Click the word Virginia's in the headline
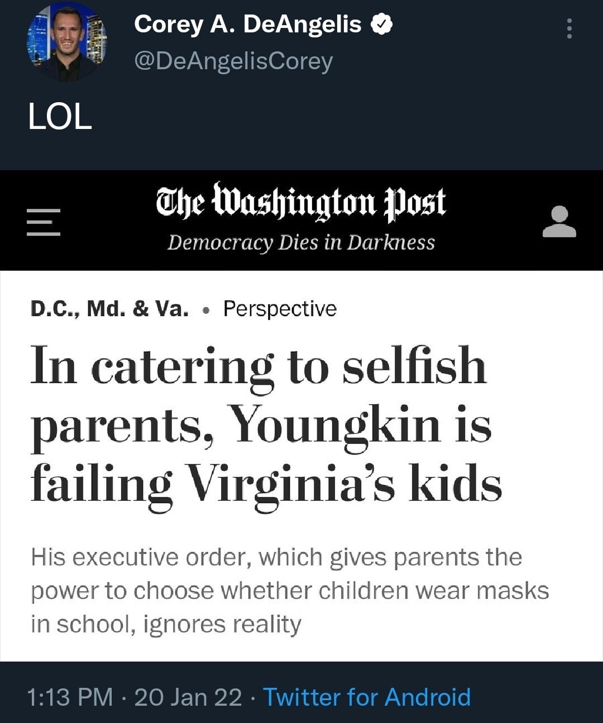Viewport: 603px width, 723px height. coord(290,483)
